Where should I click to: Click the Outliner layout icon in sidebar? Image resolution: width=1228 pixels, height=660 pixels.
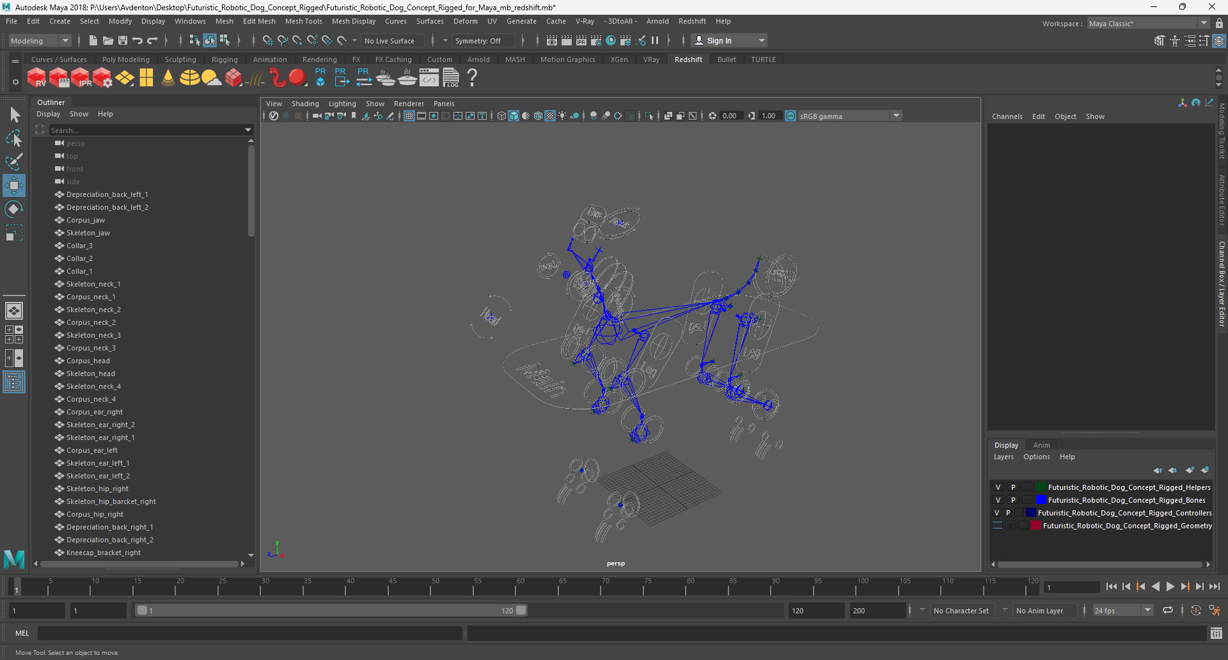(14, 382)
